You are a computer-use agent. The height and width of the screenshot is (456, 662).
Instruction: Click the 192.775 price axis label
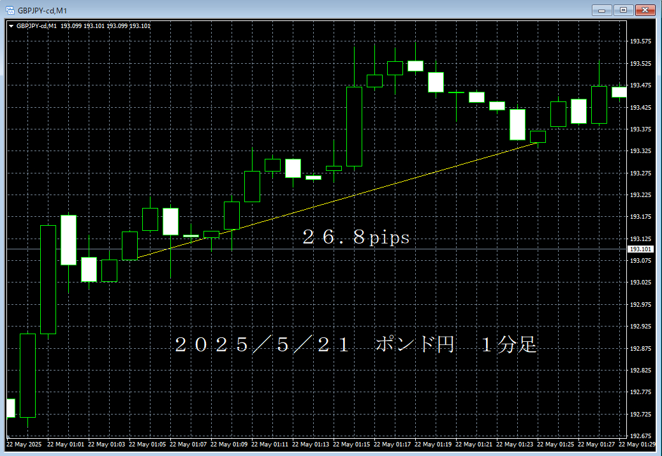[640, 392]
